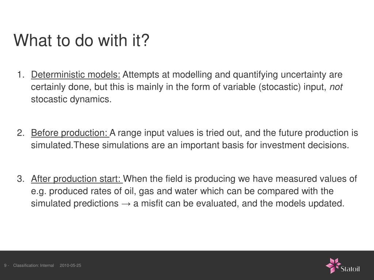Click the text 'quantifying uncertainty'
The height and width of the screenshot is (280, 374).
tap(255, 75)
